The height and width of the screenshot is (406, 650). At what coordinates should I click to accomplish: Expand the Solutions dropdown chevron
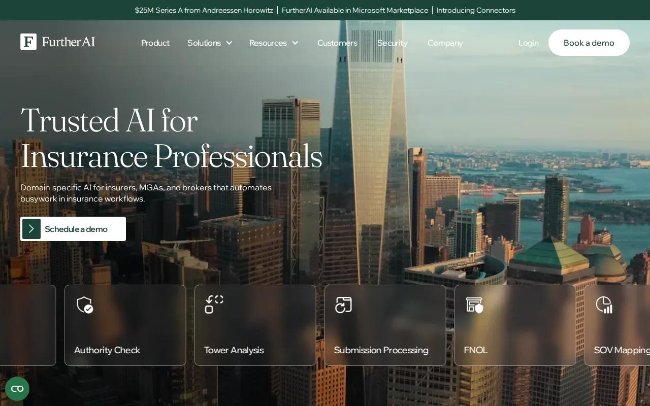click(x=229, y=43)
